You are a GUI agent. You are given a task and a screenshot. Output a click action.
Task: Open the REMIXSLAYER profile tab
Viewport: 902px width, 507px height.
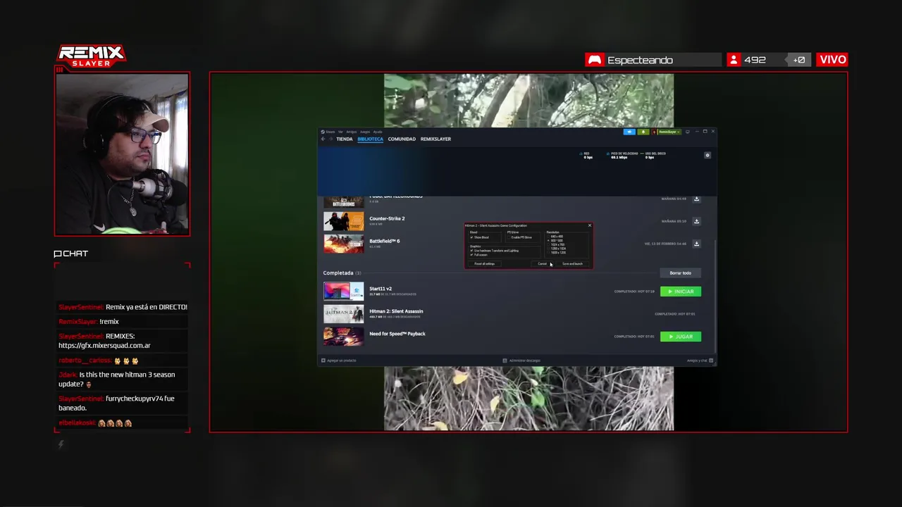tap(435, 139)
